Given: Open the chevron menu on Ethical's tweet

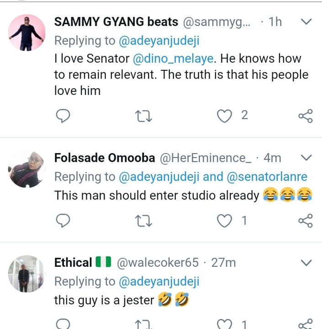Looking at the screenshot, I should pos(306,263).
